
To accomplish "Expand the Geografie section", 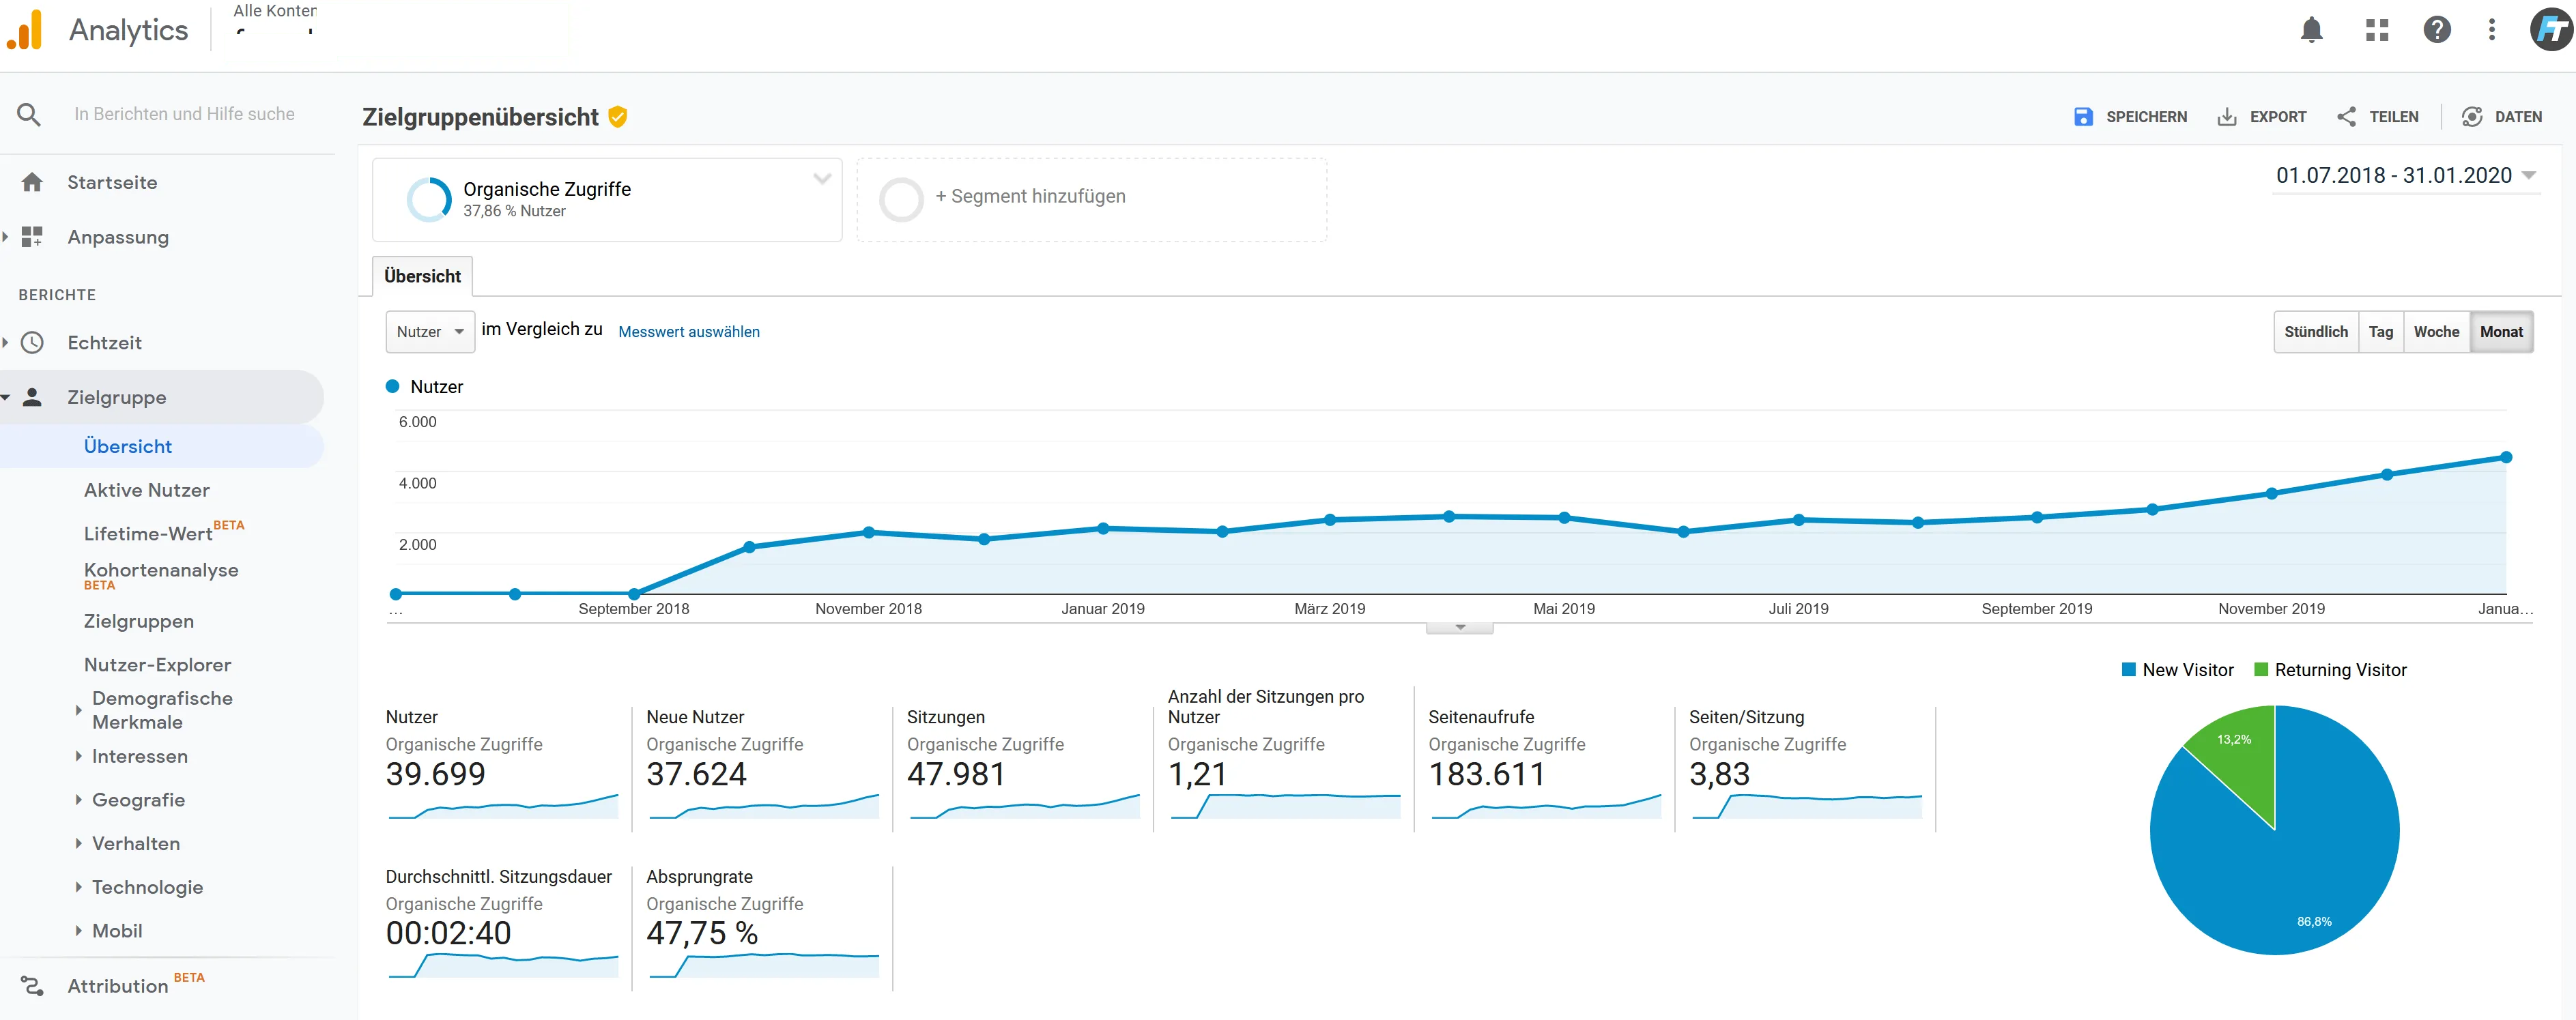I will pos(78,800).
